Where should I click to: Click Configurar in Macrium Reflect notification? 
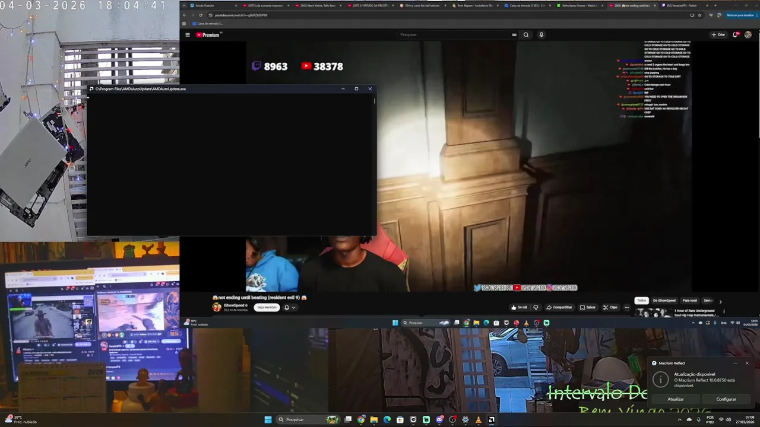pyautogui.click(x=726, y=399)
